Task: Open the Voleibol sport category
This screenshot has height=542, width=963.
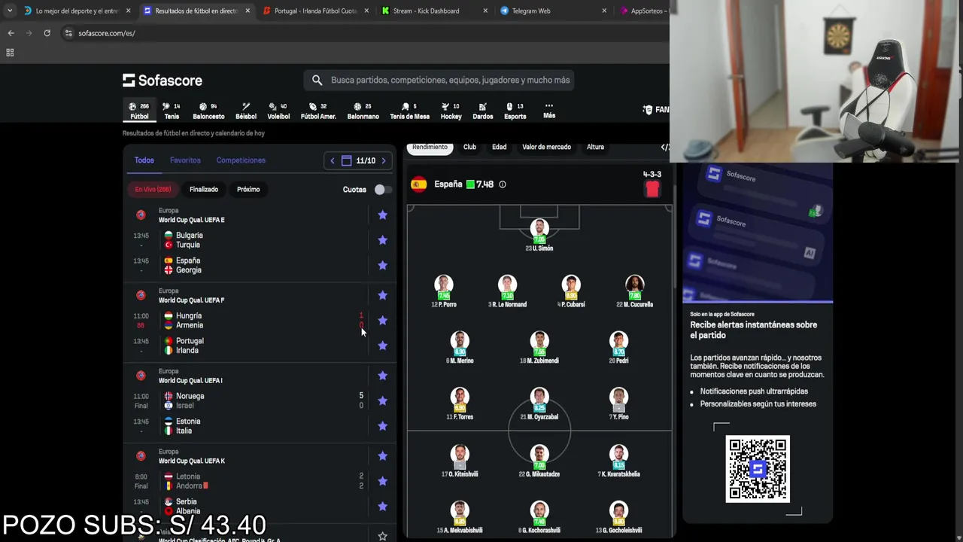Action: [278, 111]
